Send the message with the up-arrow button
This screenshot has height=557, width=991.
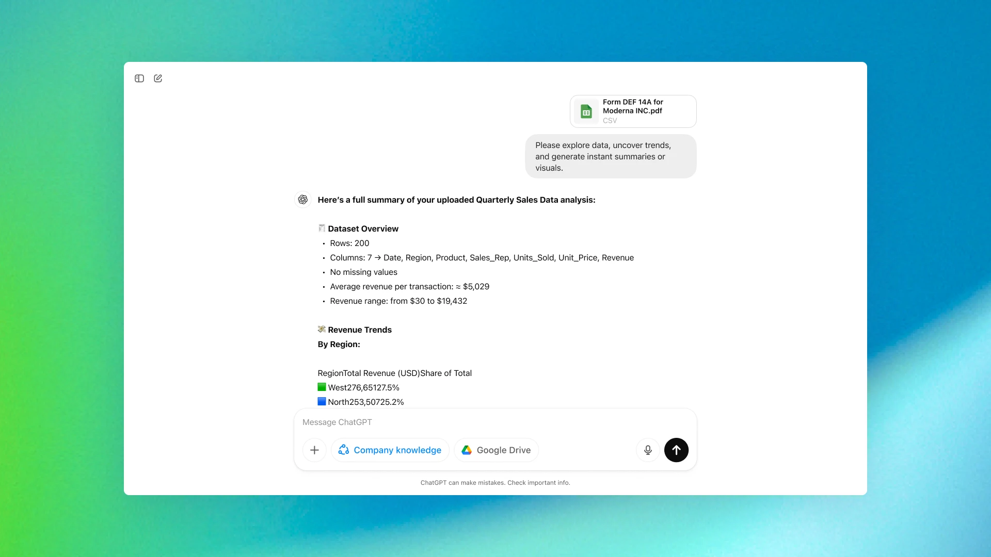tap(676, 450)
